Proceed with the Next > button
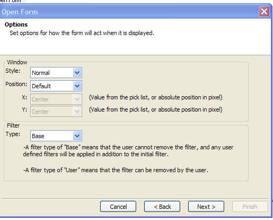The width and height of the screenshot is (273, 220). (x=206, y=207)
